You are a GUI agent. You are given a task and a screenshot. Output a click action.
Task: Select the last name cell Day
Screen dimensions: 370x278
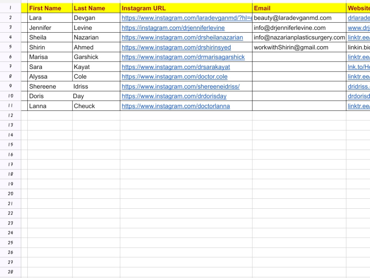point(96,96)
